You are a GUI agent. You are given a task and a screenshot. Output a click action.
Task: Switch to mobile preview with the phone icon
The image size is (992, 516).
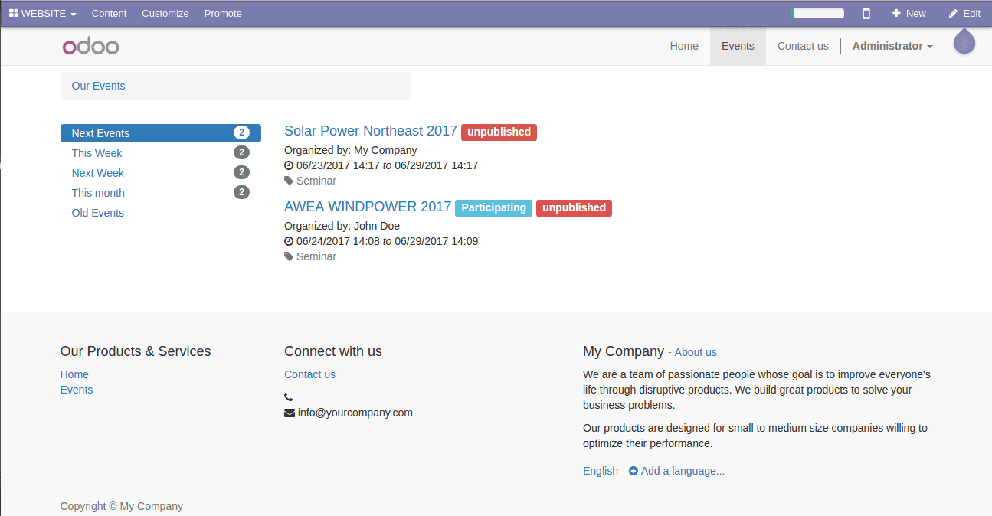pyautogui.click(x=866, y=14)
